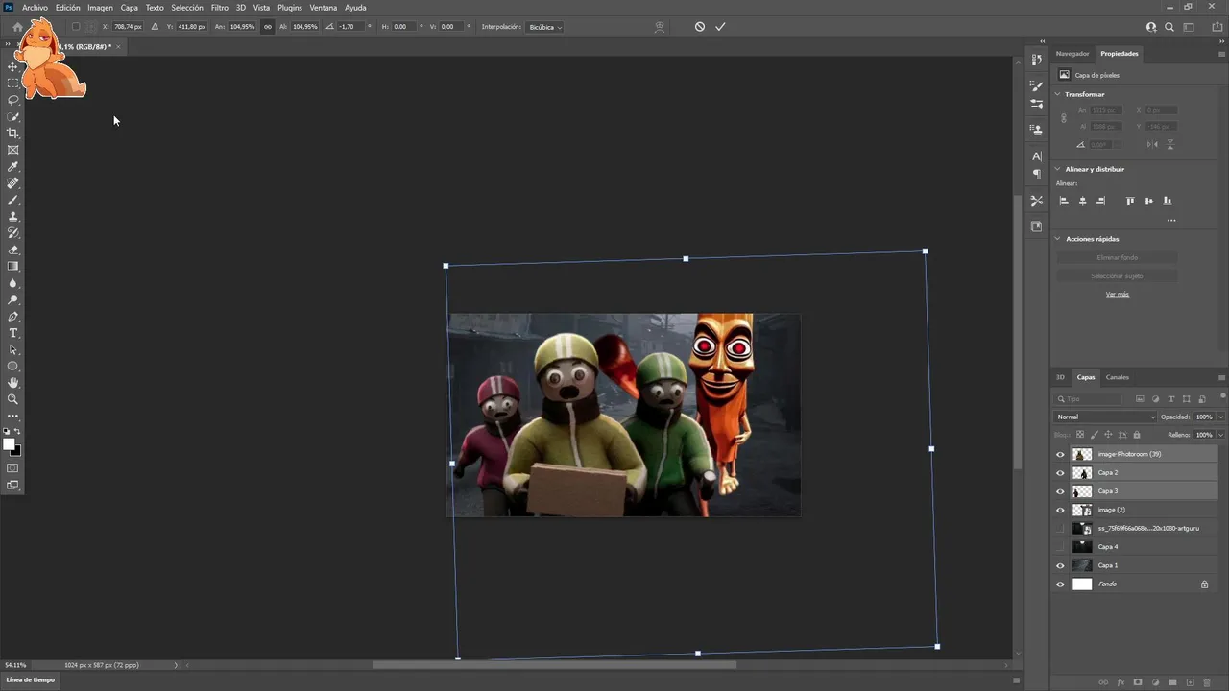Click the Ver más link
The image size is (1229, 691).
(x=1117, y=294)
